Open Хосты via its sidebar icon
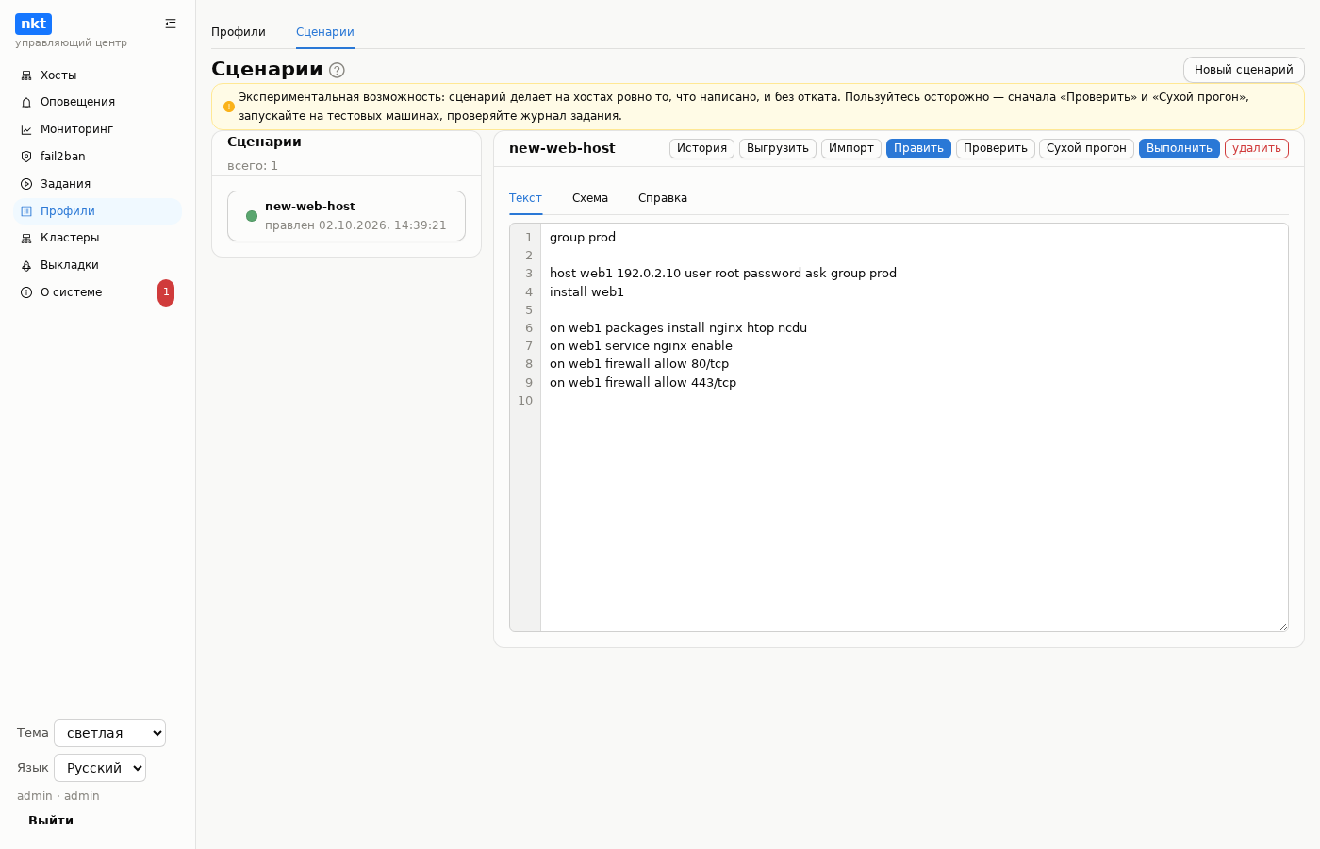 tap(26, 75)
